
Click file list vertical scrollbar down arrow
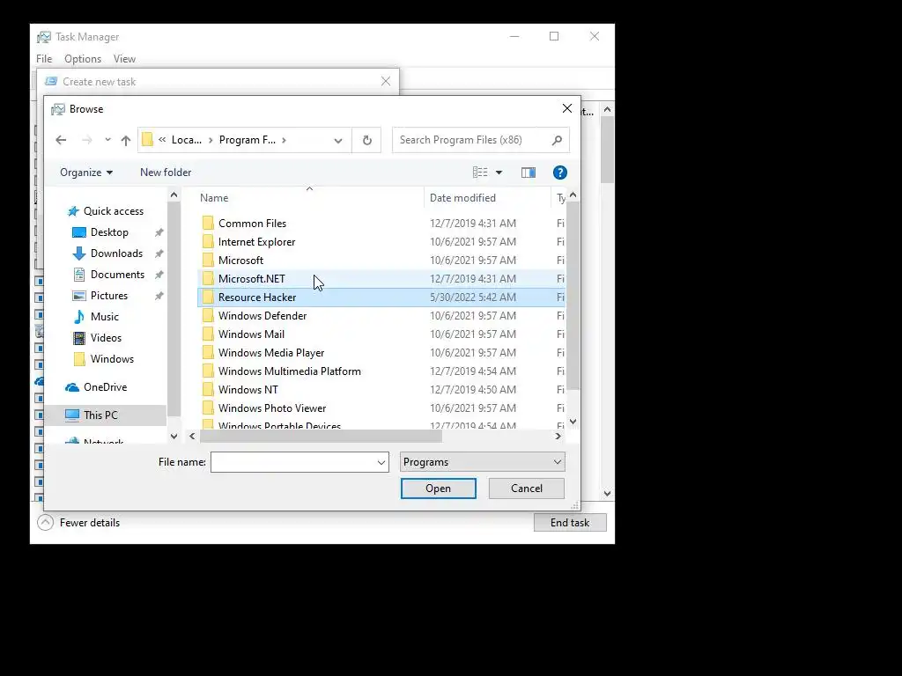[573, 422]
